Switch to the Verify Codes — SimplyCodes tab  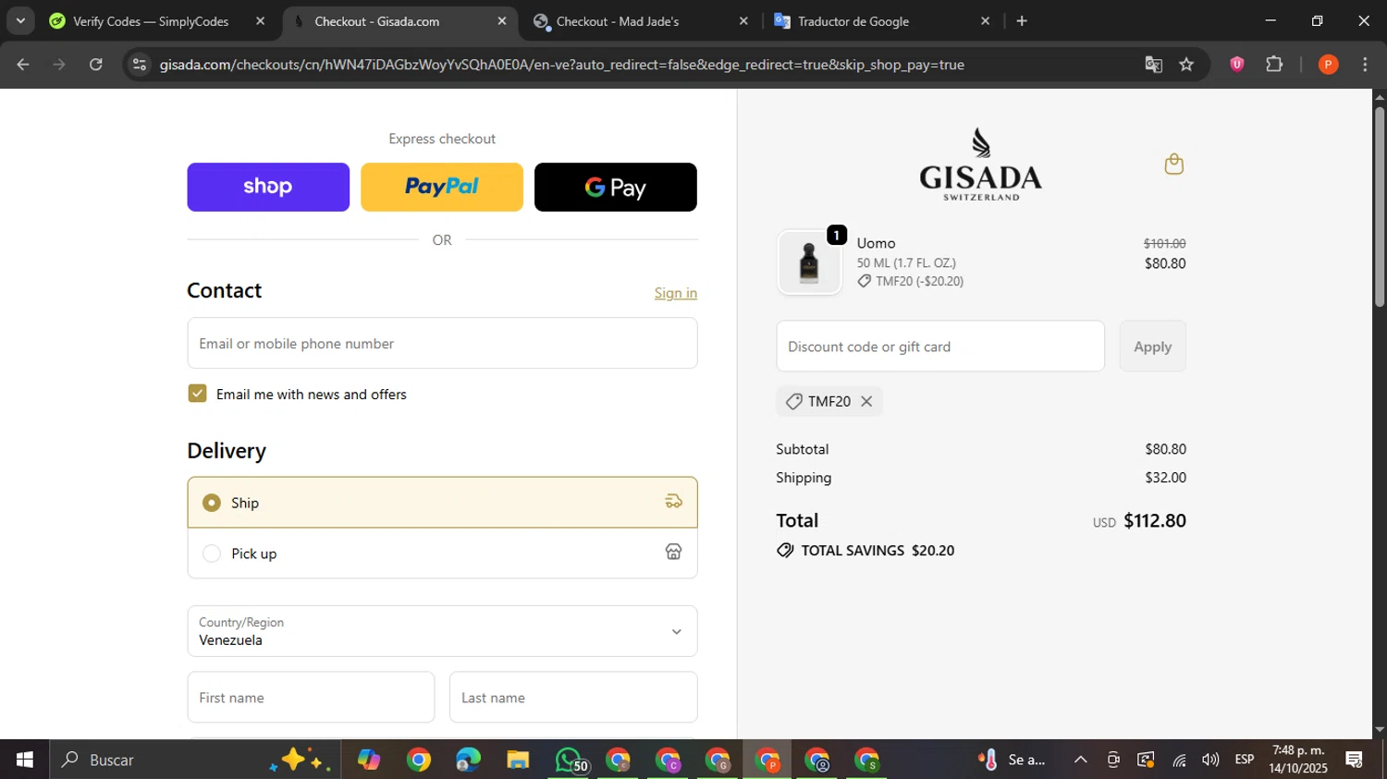tap(150, 21)
